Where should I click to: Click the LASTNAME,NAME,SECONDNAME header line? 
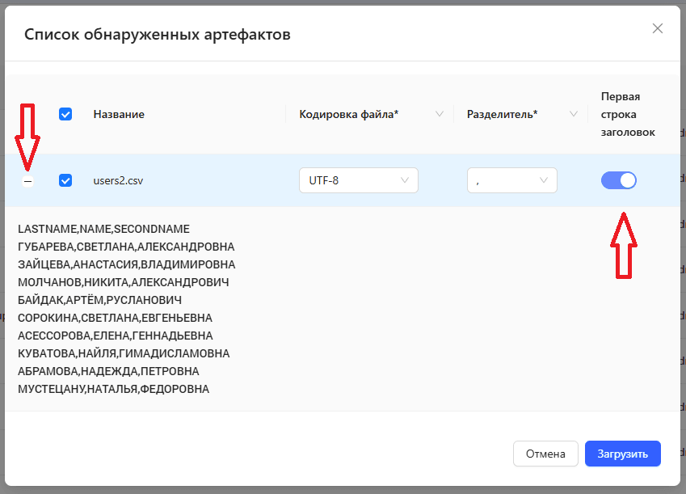103,229
